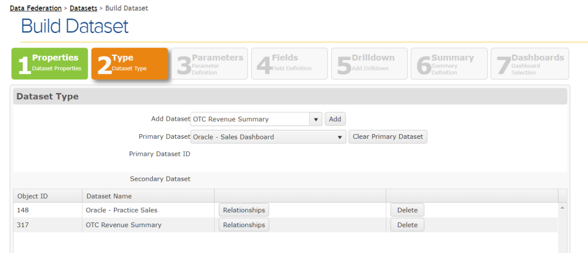The height and width of the screenshot is (253, 588).
Task: Open step 7 Dashboards selection
Action: [x=530, y=64]
